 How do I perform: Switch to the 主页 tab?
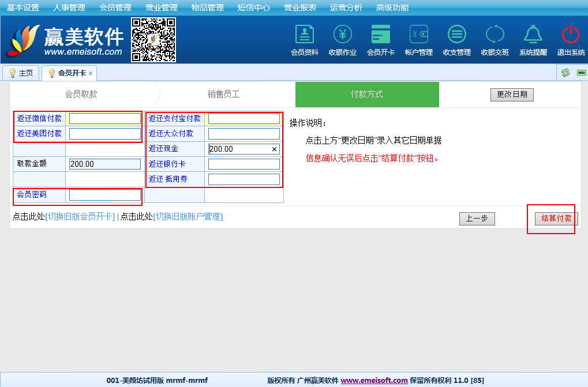(21, 73)
